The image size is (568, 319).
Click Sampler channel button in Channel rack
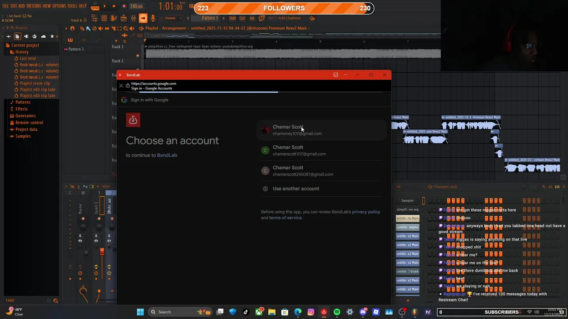pos(407,201)
